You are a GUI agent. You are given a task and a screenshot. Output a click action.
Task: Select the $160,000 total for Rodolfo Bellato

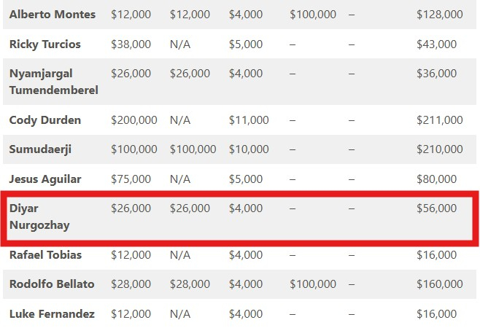439,284
